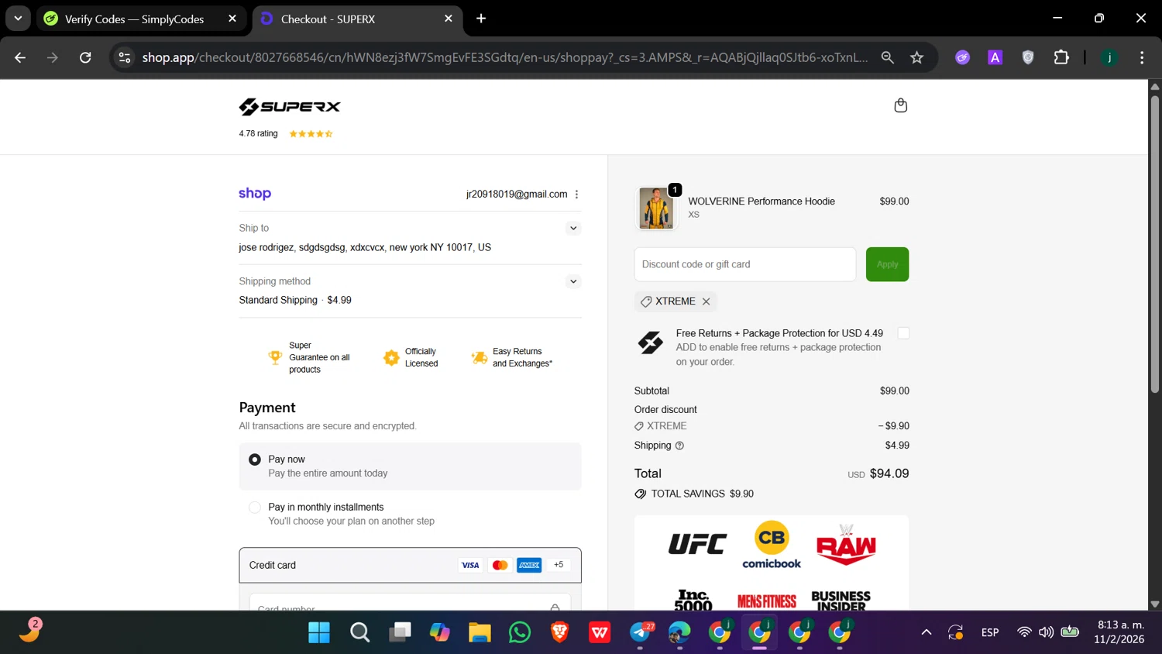
Task: Open browser zoom magnifier in address bar
Action: coord(888,57)
